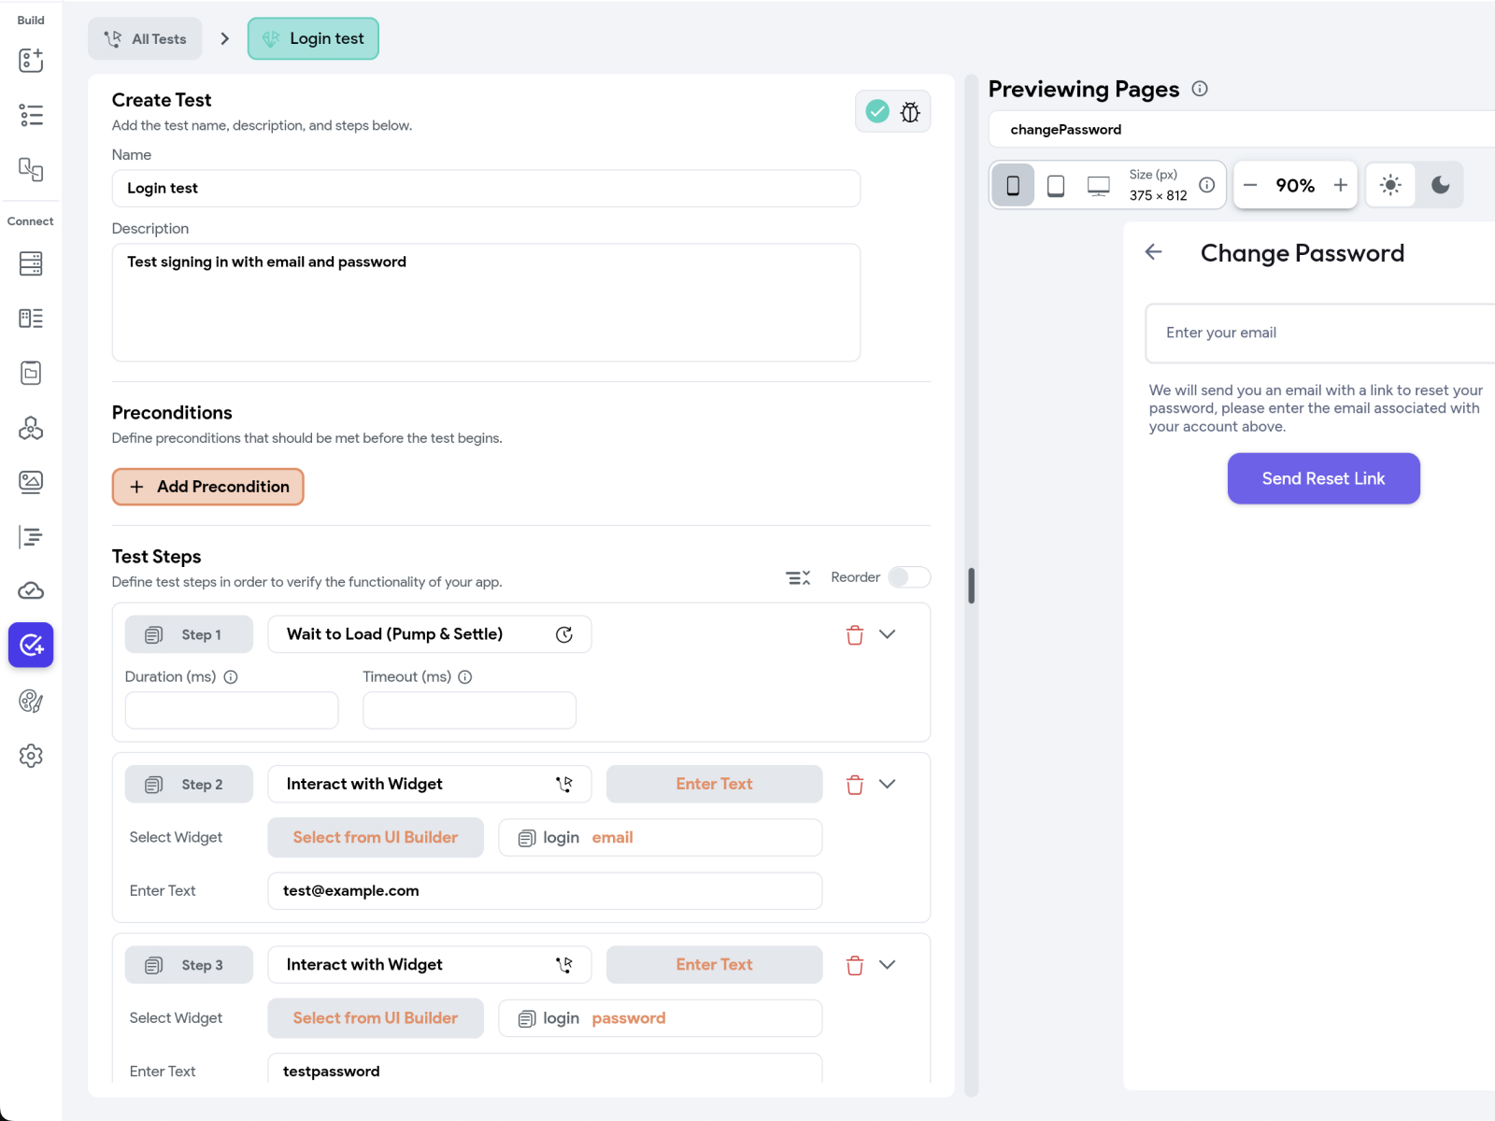Open the theme settings palette icon
Image resolution: width=1495 pixels, height=1121 pixels.
[31, 701]
